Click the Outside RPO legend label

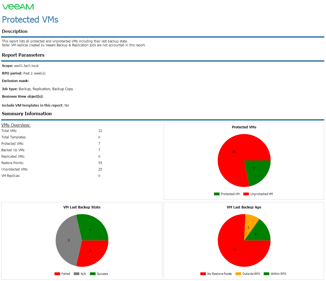(x=251, y=274)
